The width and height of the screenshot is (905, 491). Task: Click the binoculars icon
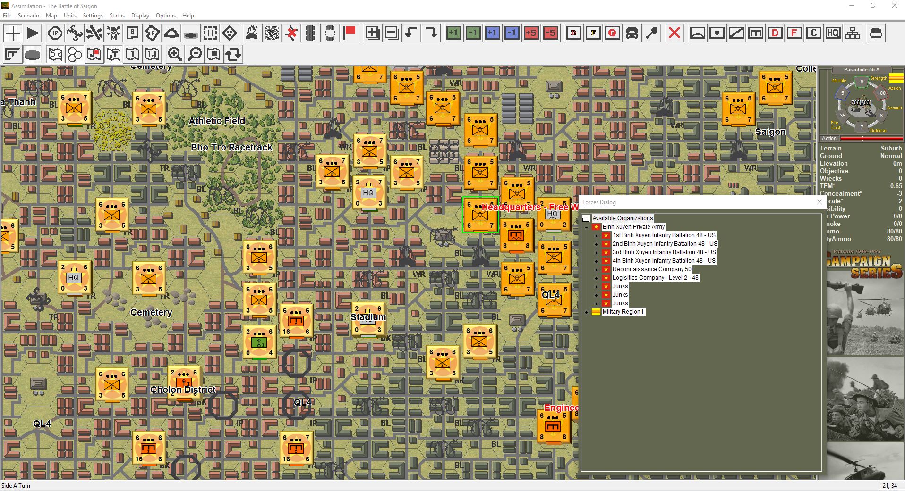876,33
